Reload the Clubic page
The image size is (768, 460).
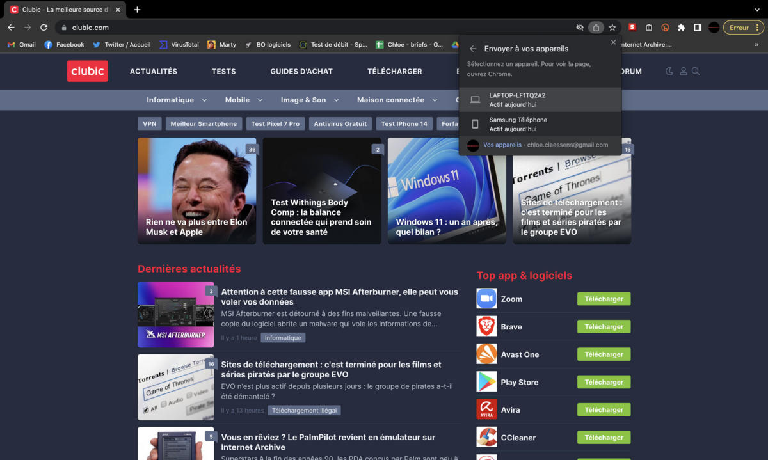[44, 28]
